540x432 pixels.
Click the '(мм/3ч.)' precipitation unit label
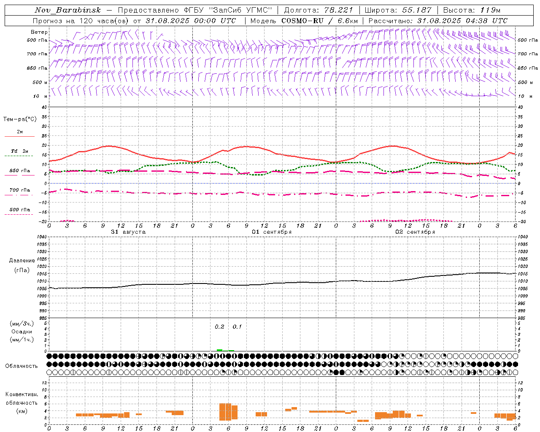pos(22,324)
